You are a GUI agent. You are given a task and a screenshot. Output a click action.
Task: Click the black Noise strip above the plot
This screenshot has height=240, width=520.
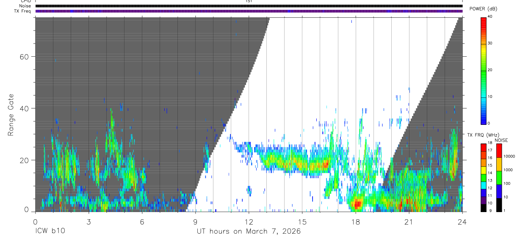click(249, 6)
